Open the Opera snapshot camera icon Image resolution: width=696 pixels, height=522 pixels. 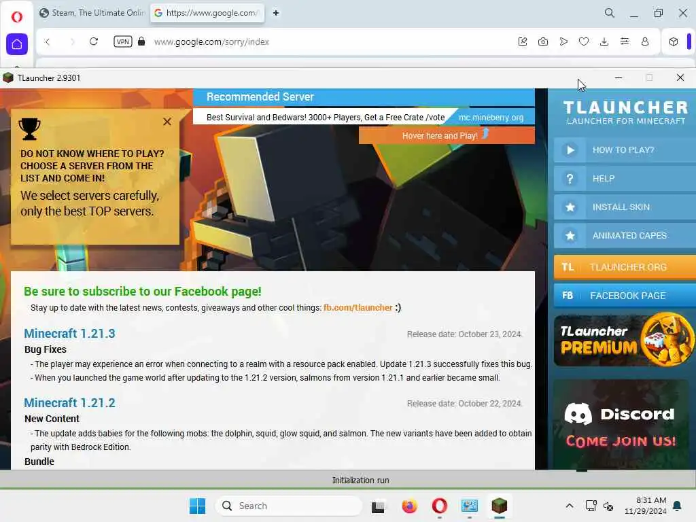[543, 41]
